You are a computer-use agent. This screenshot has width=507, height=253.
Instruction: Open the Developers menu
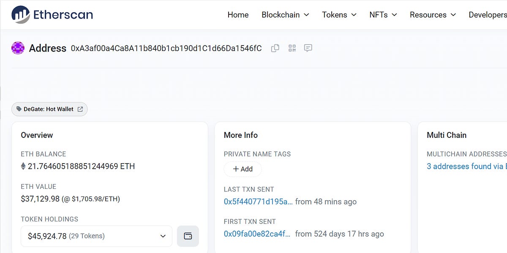(x=488, y=15)
